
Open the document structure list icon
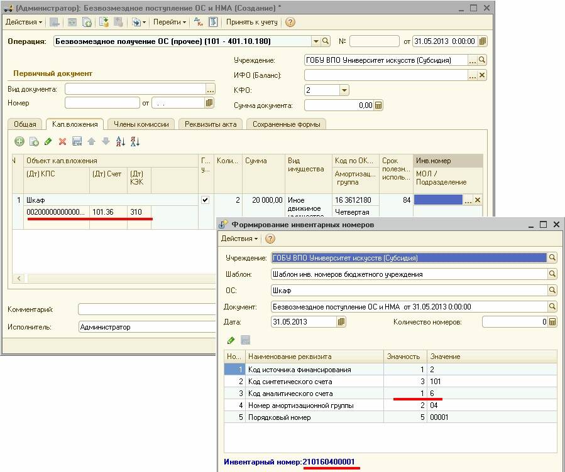coord(213,22)
